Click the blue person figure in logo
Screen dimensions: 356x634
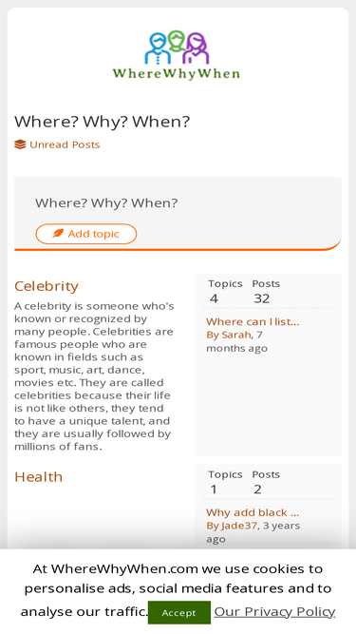158,48
